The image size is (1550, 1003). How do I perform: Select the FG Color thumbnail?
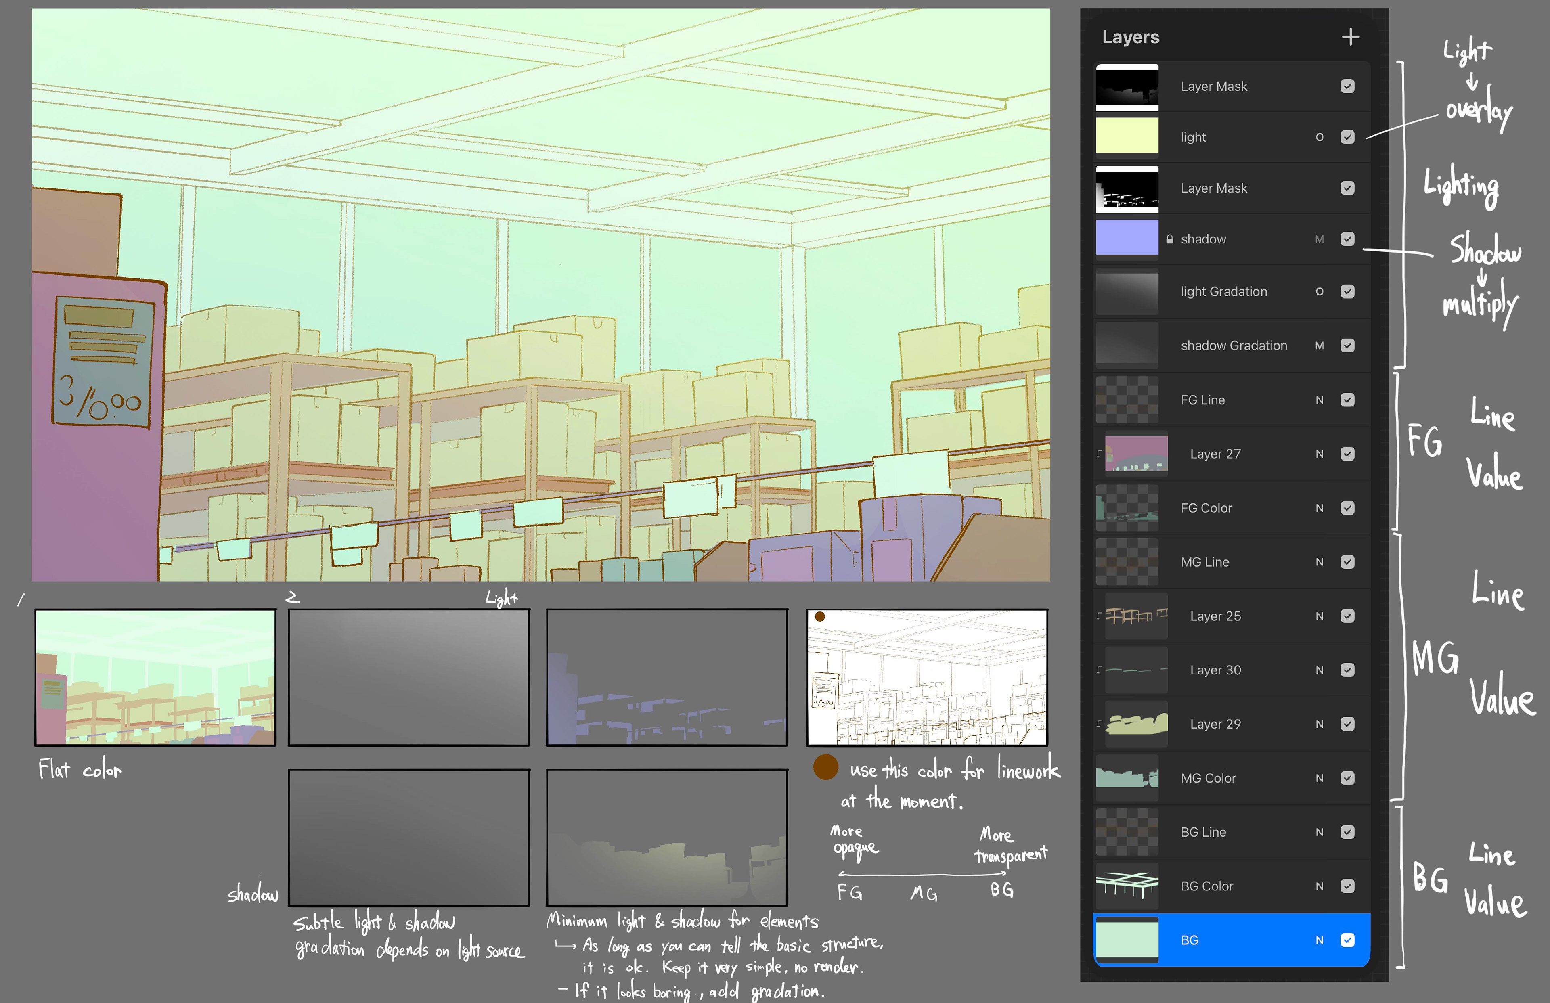coord(1127,508)
